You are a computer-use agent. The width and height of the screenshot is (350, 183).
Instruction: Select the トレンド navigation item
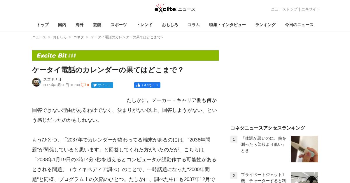coord(144,25)
